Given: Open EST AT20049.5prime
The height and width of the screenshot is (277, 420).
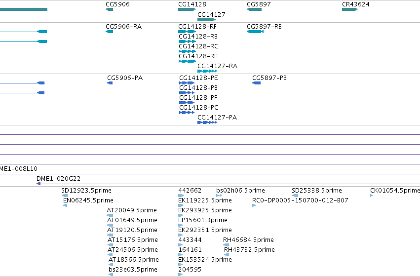Looking at the screenshot, I should (132, 210).
